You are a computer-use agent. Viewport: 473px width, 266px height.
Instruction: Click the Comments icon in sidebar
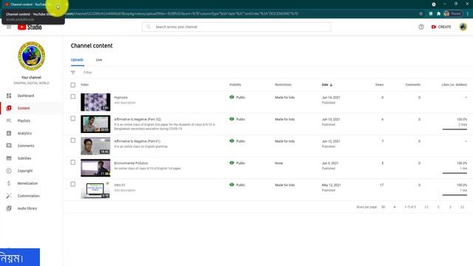click(x=9, y=146)
